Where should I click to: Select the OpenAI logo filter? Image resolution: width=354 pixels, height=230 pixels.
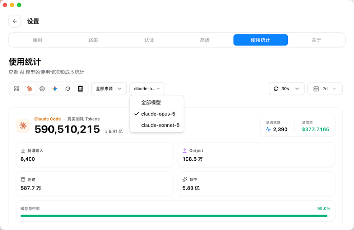click(42, 89)
